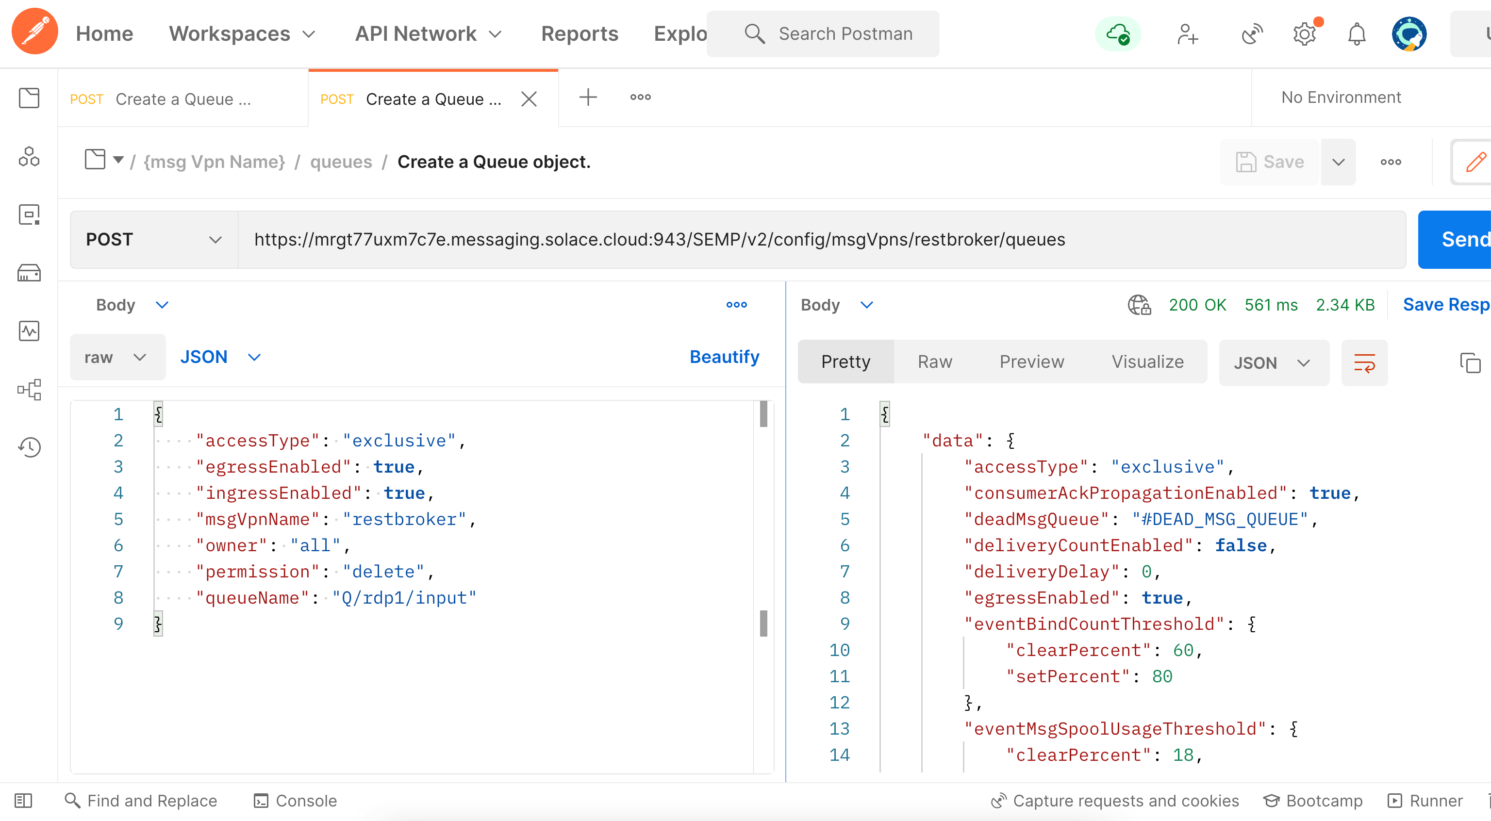Open the response JSON format dropdown
The height and width of the screenshot is (821, 1491).
coord(1273,363)
